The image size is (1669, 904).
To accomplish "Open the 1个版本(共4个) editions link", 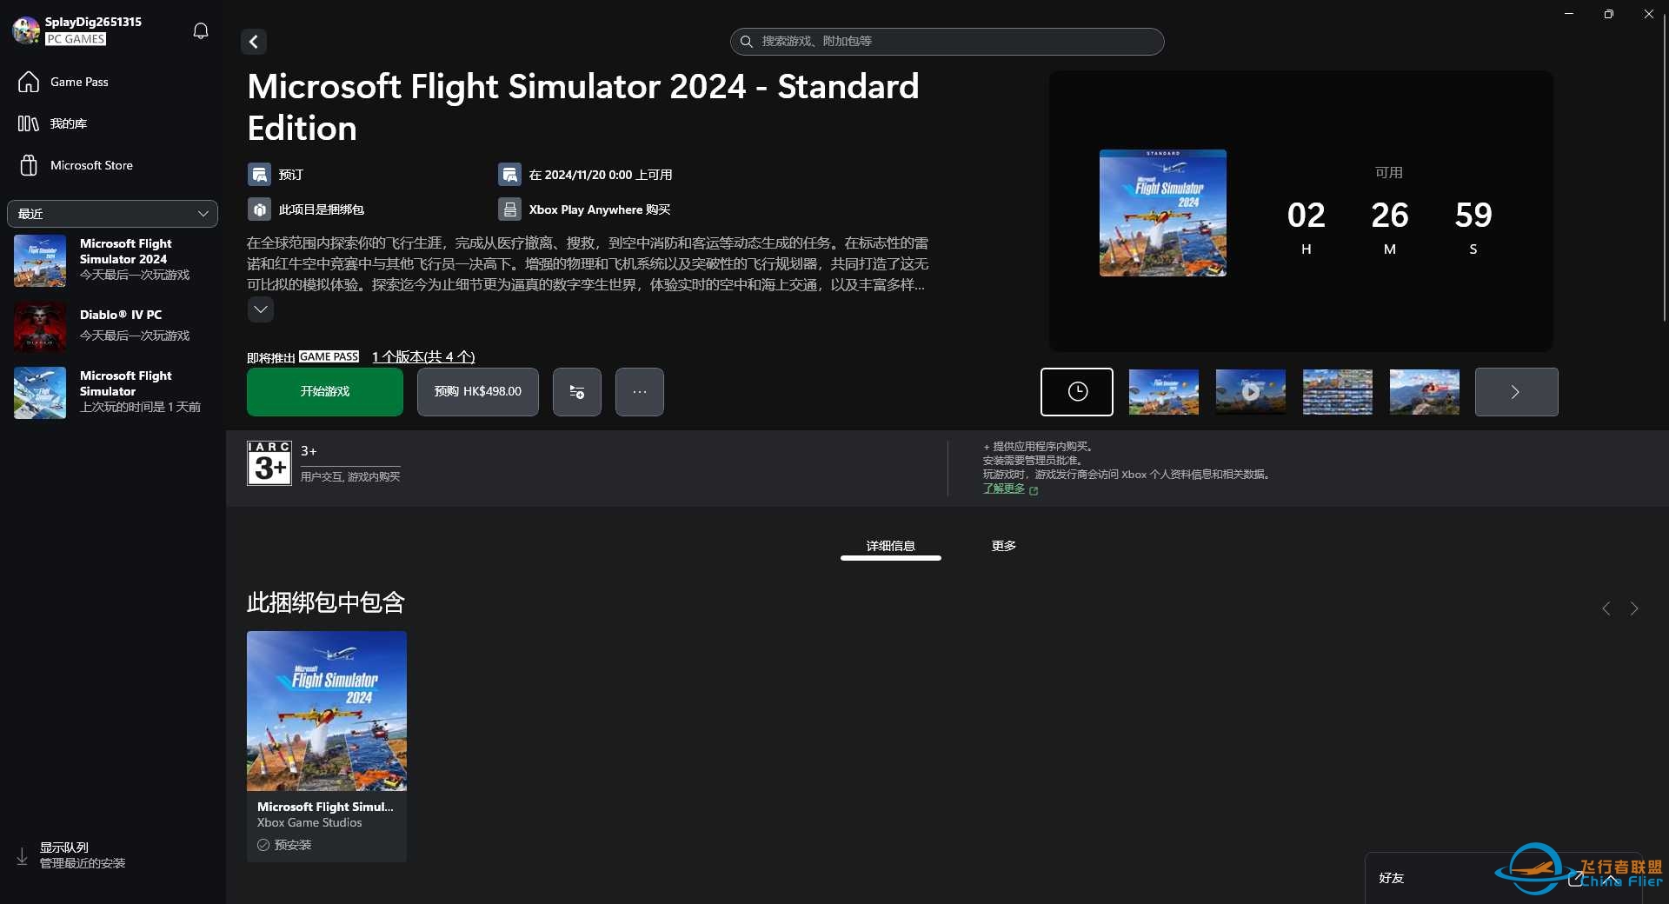I will click(423, 356).
